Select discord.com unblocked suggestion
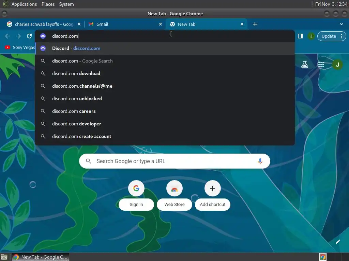349x261 pixels. 165,99
